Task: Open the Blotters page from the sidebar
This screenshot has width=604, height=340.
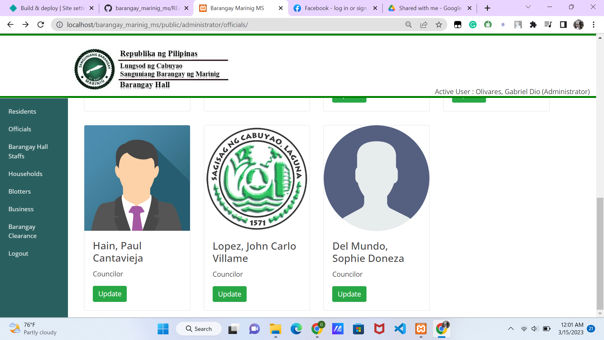Action: tap(20, 191)
